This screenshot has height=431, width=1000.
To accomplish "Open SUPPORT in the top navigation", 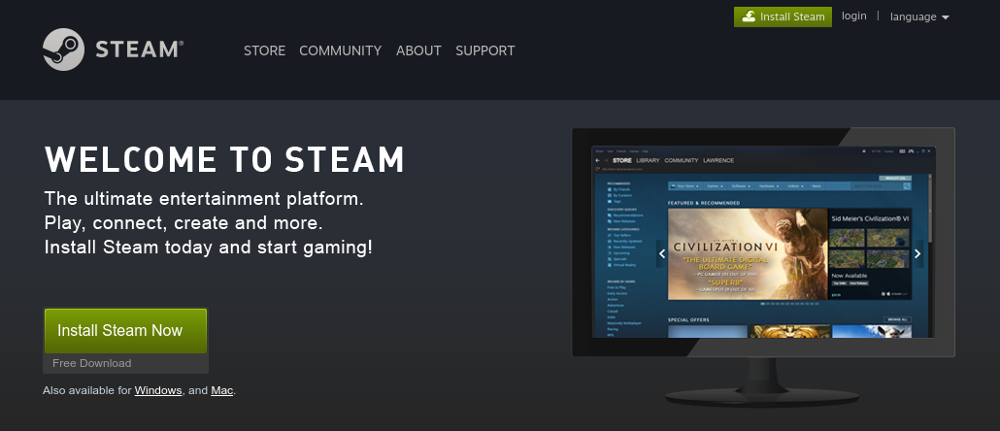I will [x=484, y=50].
